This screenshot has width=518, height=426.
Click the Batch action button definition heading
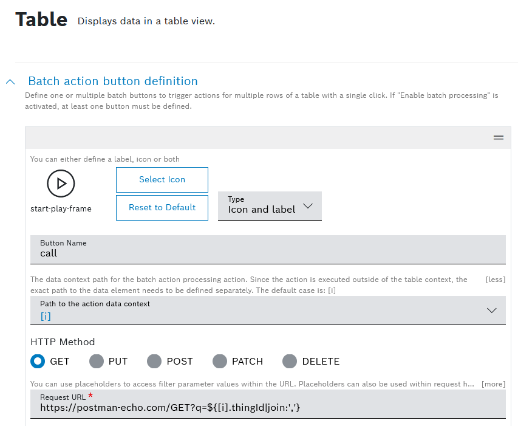click(113, 81)
